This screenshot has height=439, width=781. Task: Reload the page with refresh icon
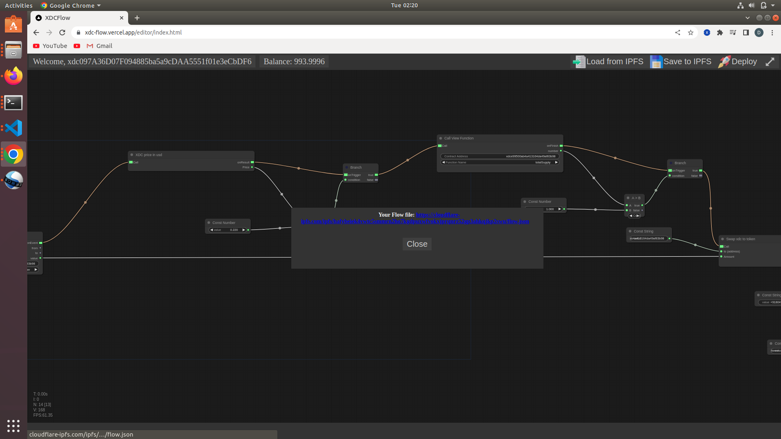pos(62,33)
